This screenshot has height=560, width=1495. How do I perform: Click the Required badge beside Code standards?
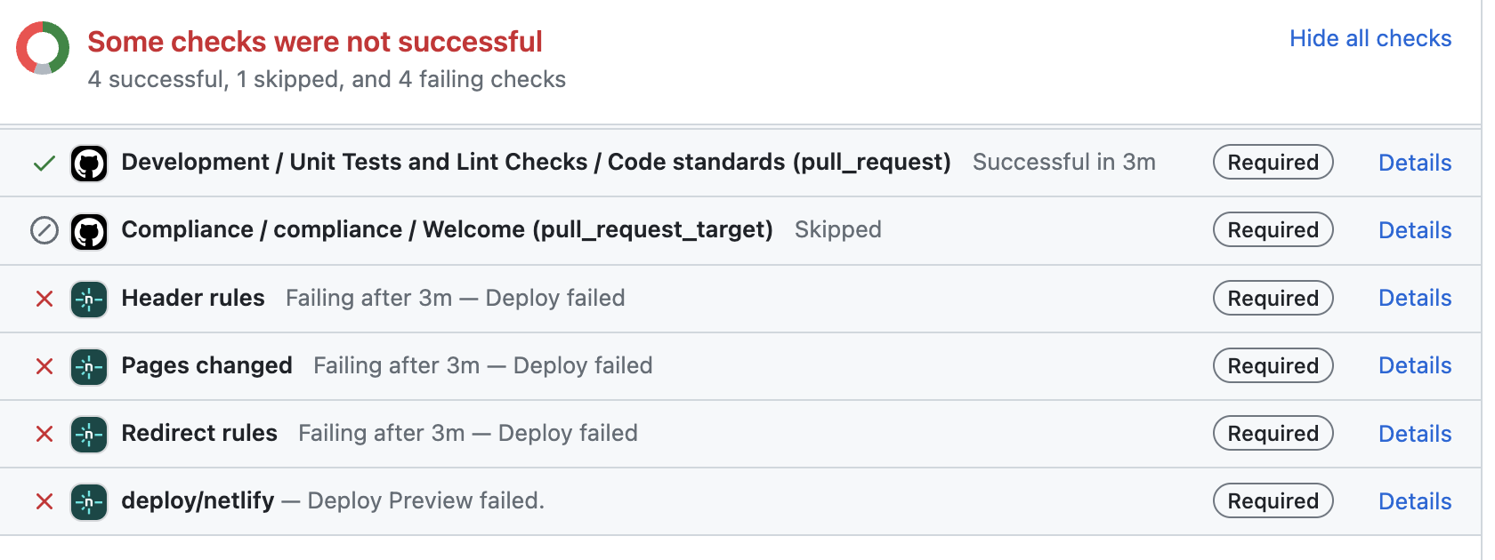[x=1273, y=162]
